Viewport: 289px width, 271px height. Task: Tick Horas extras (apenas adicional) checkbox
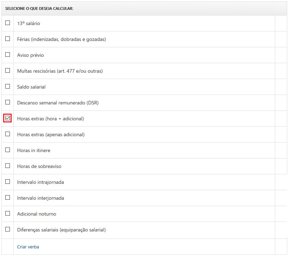7,134
